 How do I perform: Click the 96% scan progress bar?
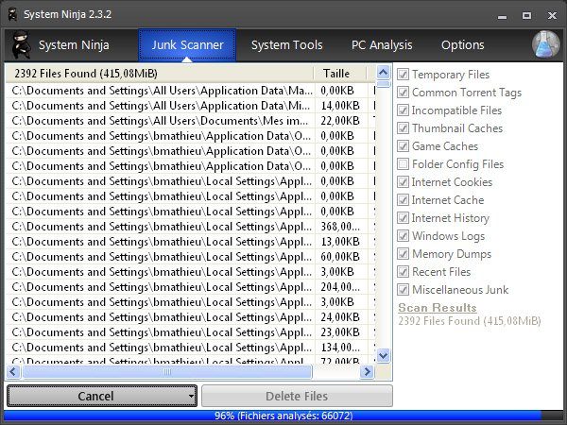[x=283, y=416]
